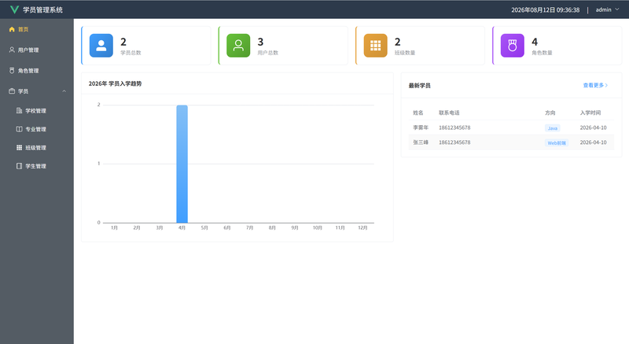Click the book icon beside 专业管理
This screenshot has width=629, height=344.
(19, 129)
